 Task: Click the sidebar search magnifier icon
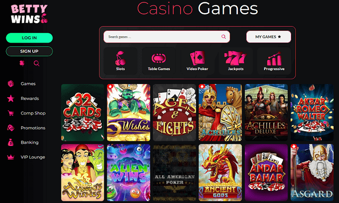tap(36, 63)
